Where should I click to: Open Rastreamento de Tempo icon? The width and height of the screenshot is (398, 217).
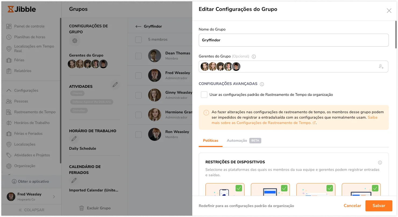pos(9,112)
